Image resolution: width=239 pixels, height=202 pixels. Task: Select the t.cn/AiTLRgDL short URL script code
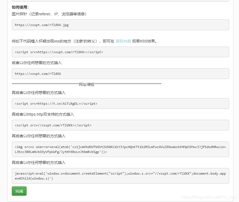pyautogui.click(x=120, y=104)
